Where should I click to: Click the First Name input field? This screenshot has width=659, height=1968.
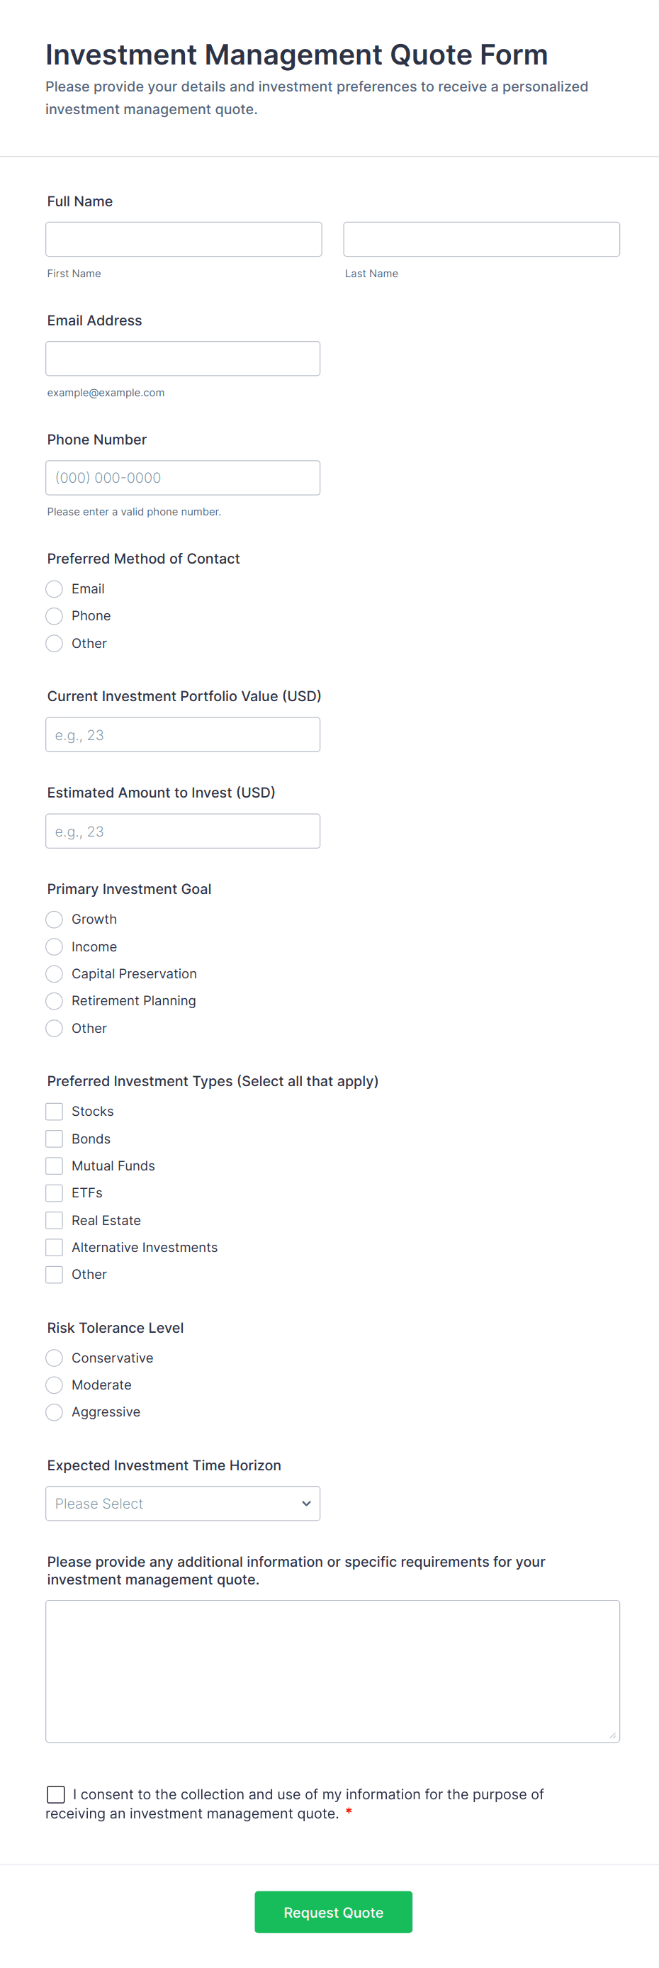point(184,239)
